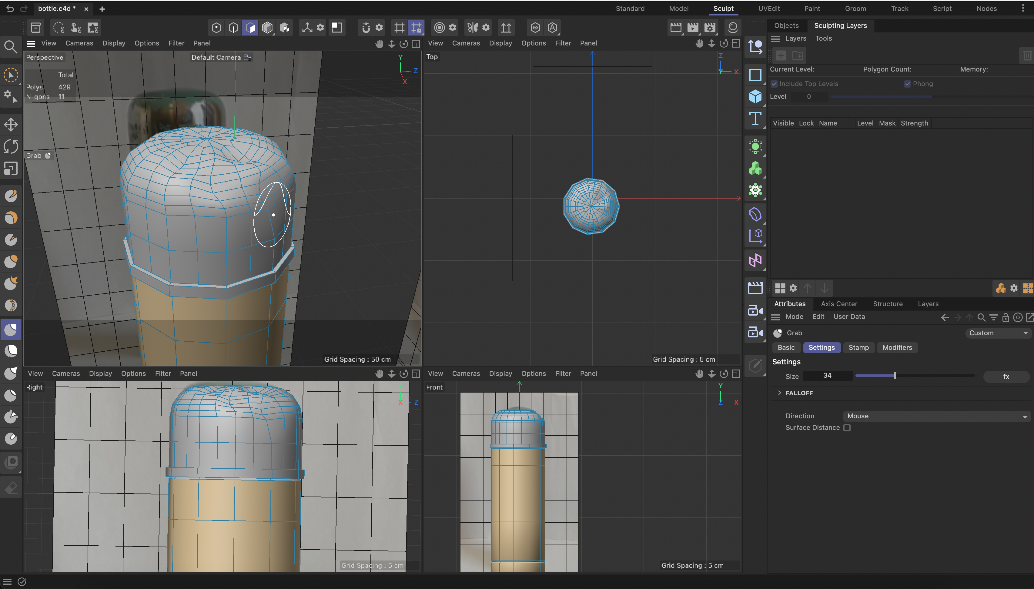Create a new sculpting layer
This screenshot has height=589, width=1034.
pyautogui.click(x=780, y=55)
